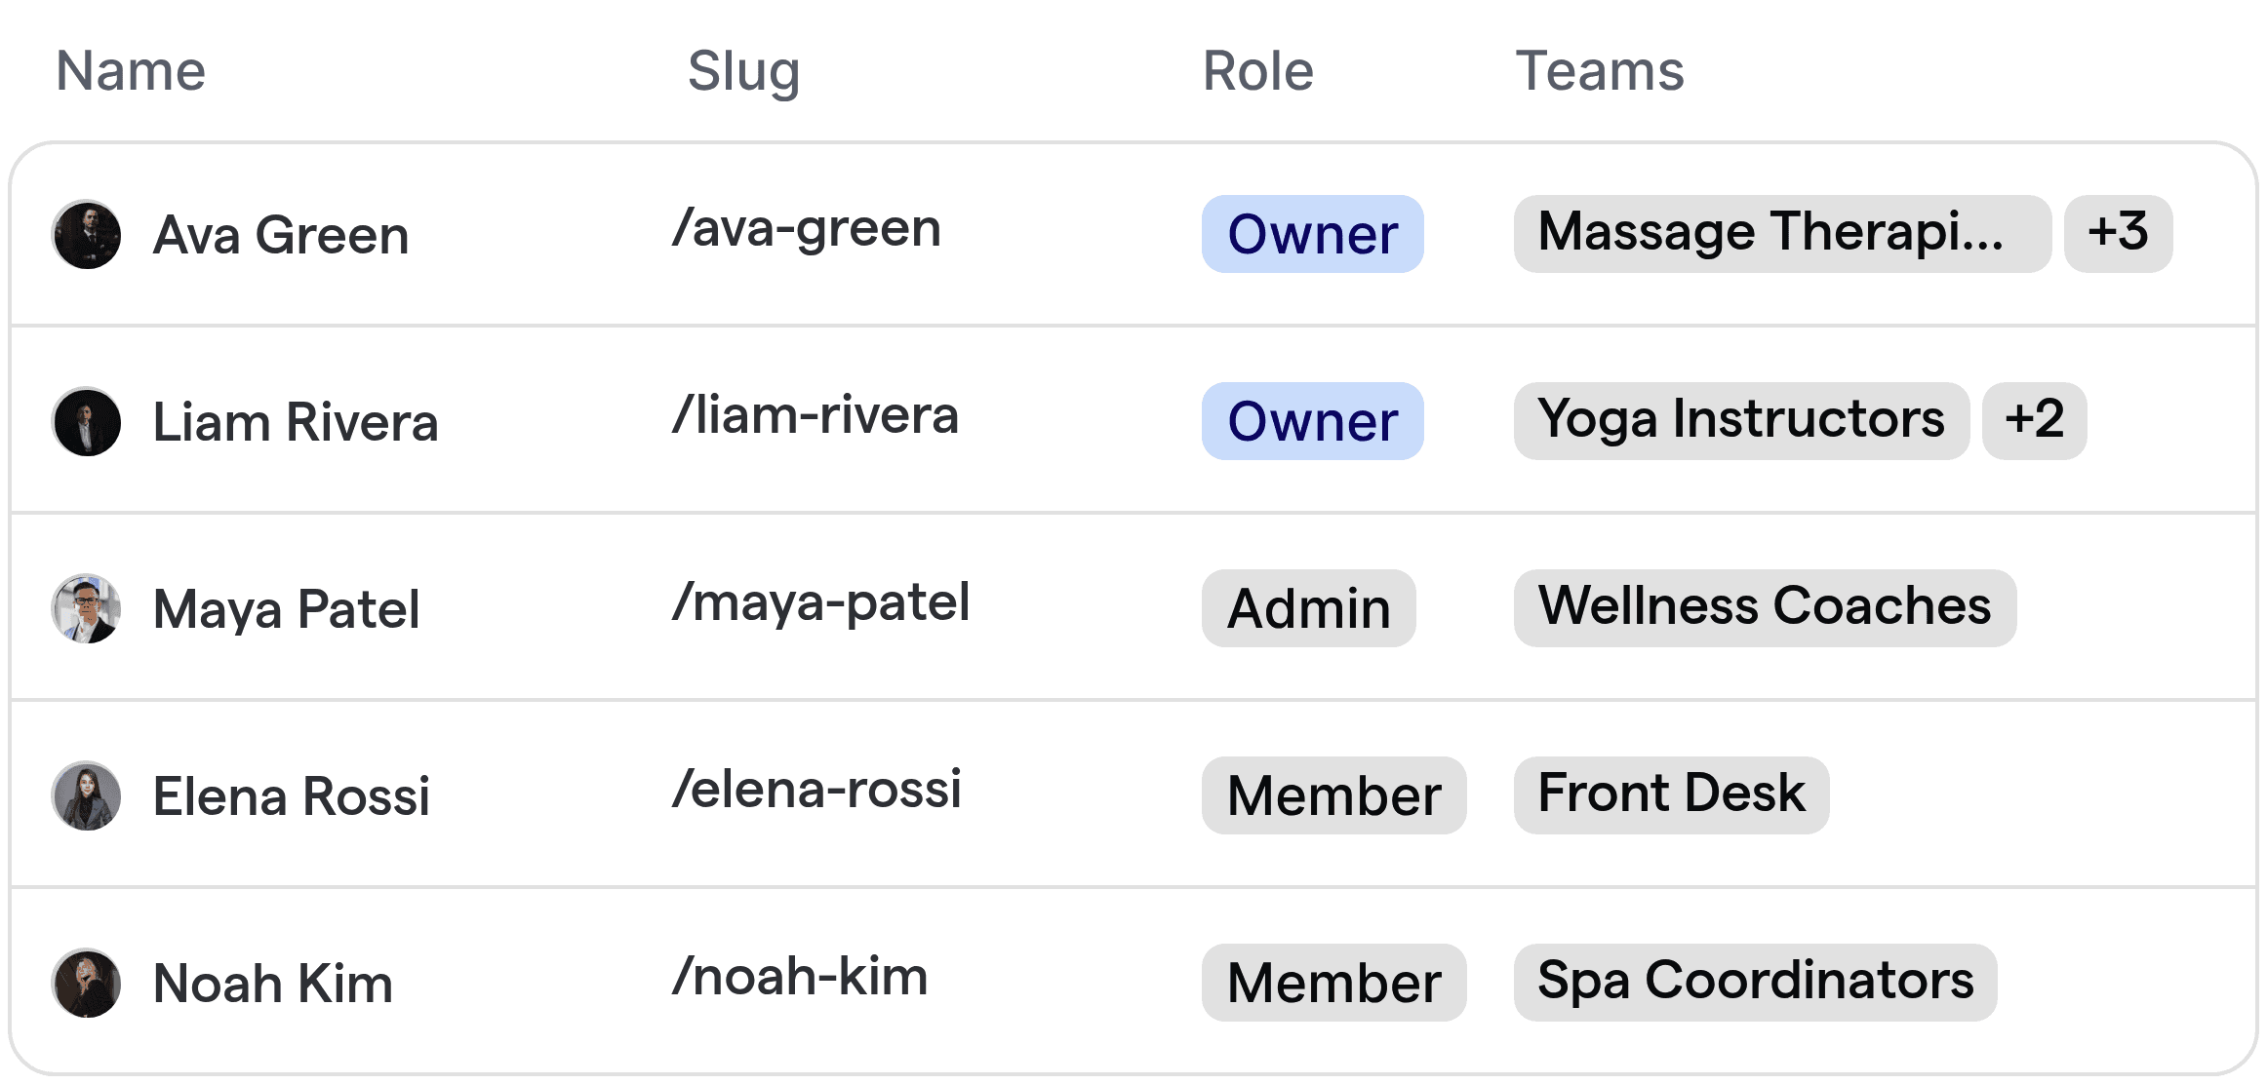Sort by the Role column header
The height and width of the screenshot is (1084, 2267).
pyautogui.click(x=1256, y=70)
